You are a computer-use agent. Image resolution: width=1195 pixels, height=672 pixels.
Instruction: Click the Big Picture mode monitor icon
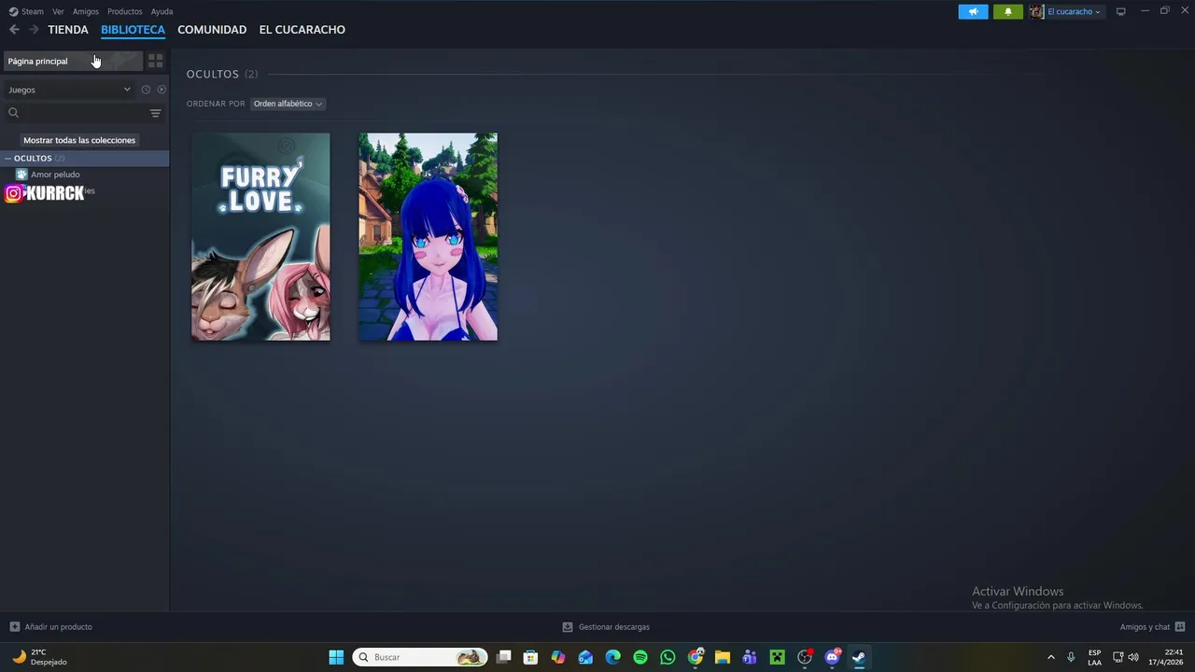(x=1121, y=11)
